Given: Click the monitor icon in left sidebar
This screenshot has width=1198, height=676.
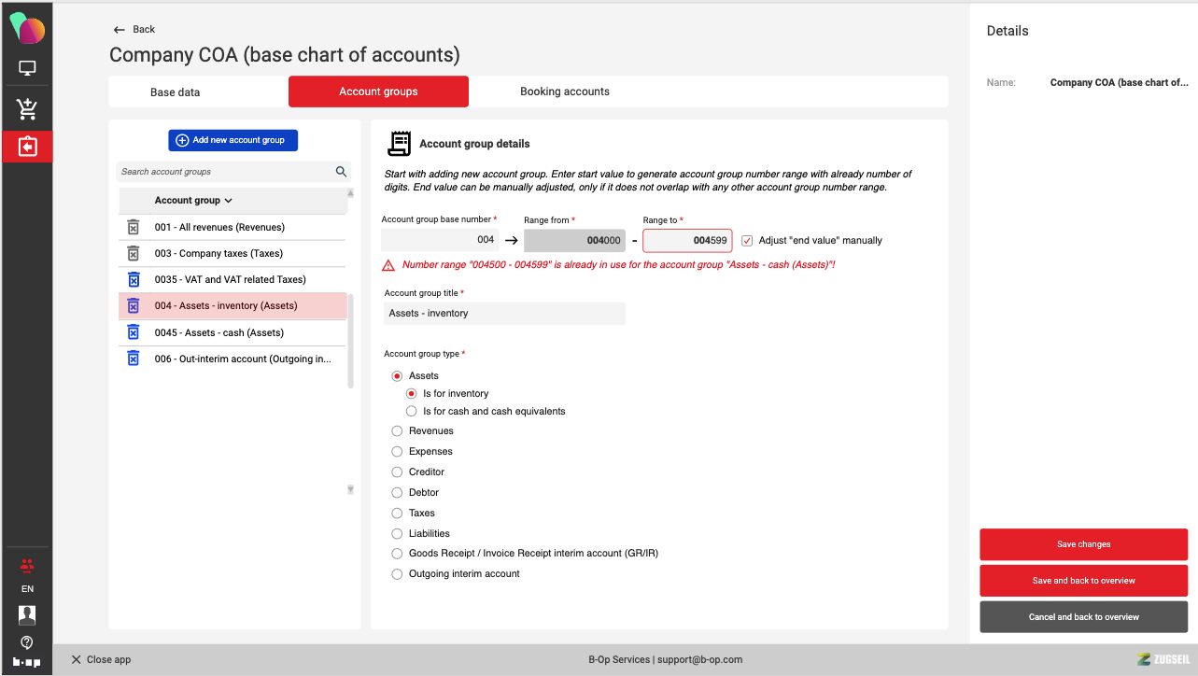Looking at the screenshot, I should tap(27, 68).
